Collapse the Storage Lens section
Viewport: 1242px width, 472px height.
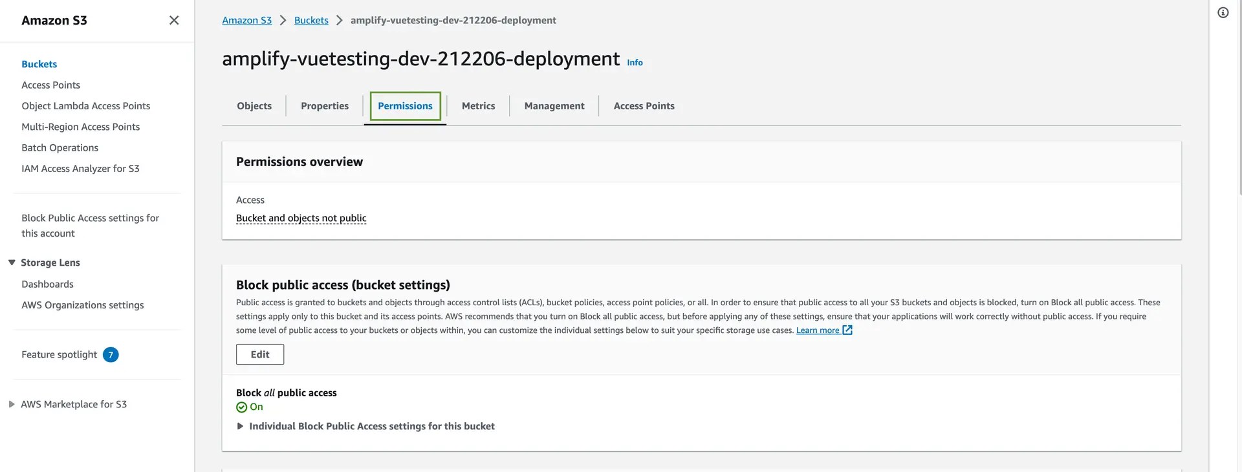tap(12, 262)
